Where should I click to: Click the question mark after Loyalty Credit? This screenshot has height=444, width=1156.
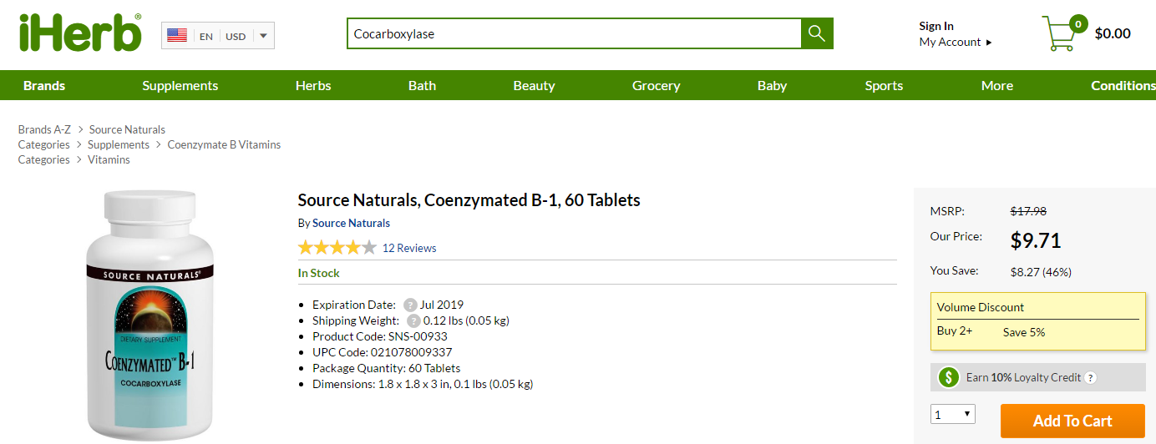[1090, 378]
